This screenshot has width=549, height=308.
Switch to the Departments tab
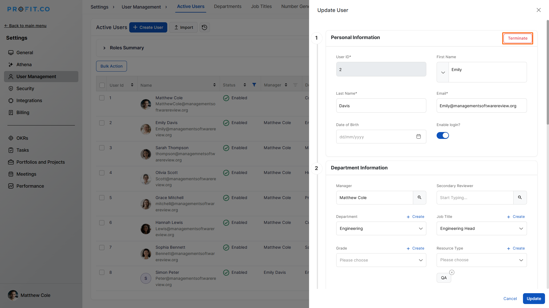[x=228, y=7]
